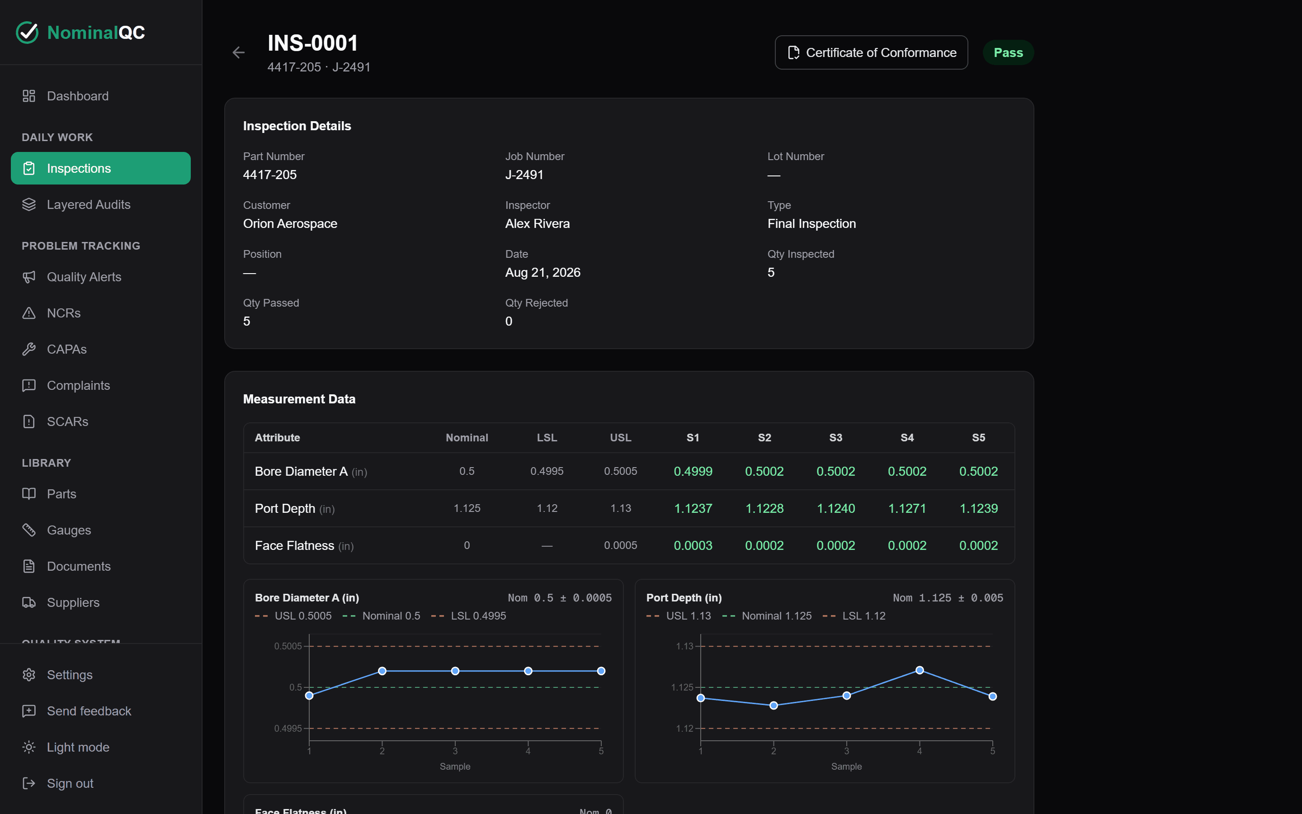The image size is (1302, 814).
Task: Open Certificate of Conformance
Action: (871, 53)
